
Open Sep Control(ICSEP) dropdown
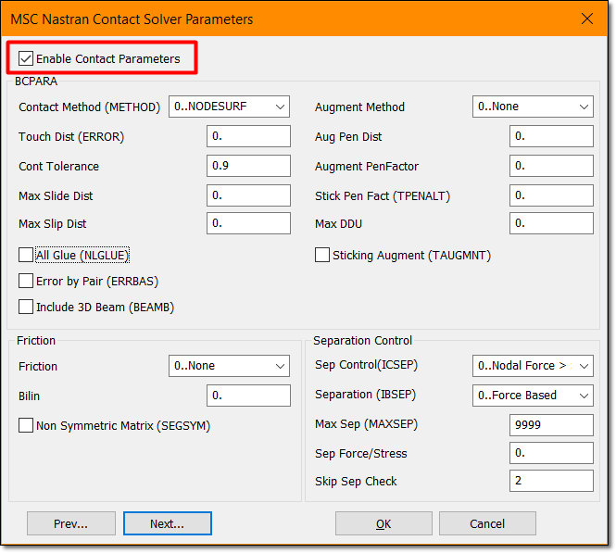click(x=533, y=366)
